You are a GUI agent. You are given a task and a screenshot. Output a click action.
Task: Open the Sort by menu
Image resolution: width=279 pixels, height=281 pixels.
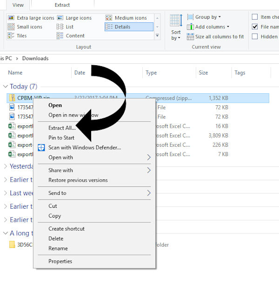(x=176, y=27)
